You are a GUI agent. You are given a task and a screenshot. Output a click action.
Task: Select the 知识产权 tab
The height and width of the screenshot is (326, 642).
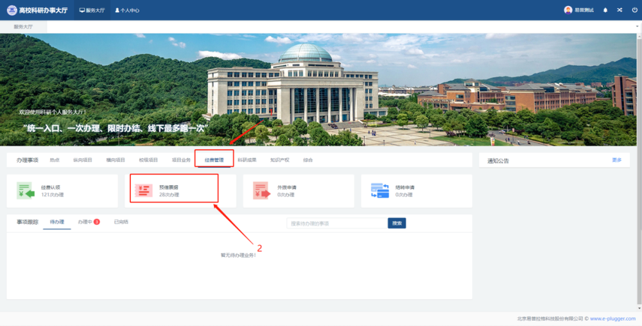pyautogui.click(x=279, y=159)
